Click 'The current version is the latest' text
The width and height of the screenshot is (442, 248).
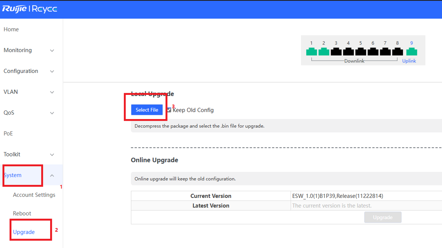332,206
